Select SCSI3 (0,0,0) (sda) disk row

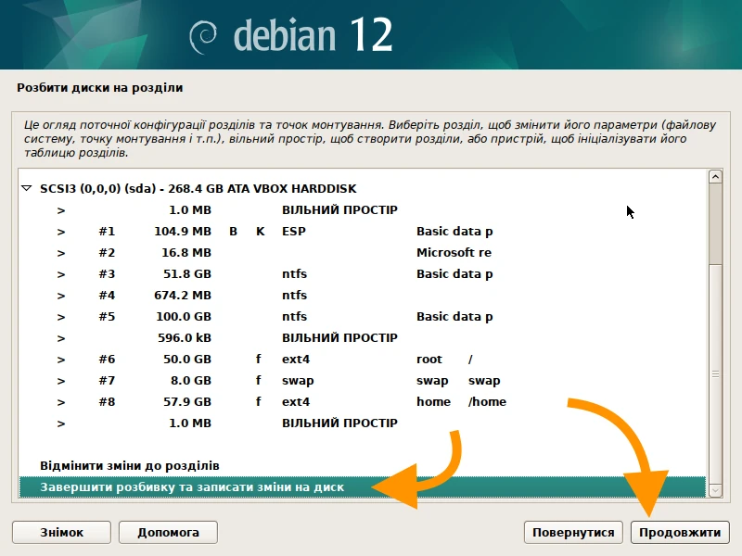click(363, 188)
